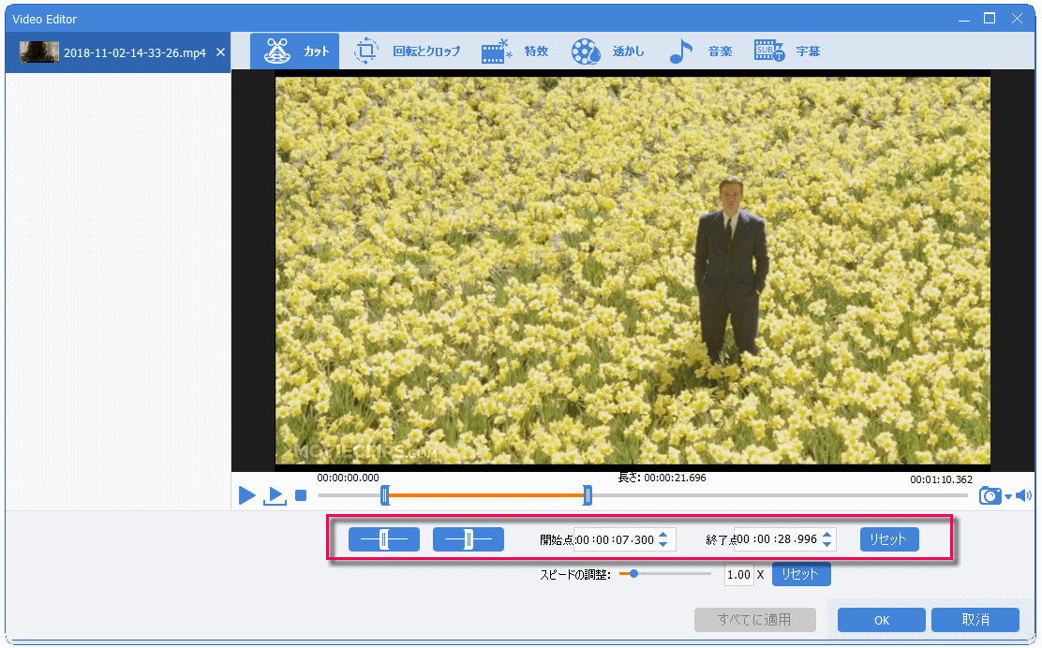This screenshot has height=648, width=1042.
Task: Play the video preview
Action: tap(247, 495)
